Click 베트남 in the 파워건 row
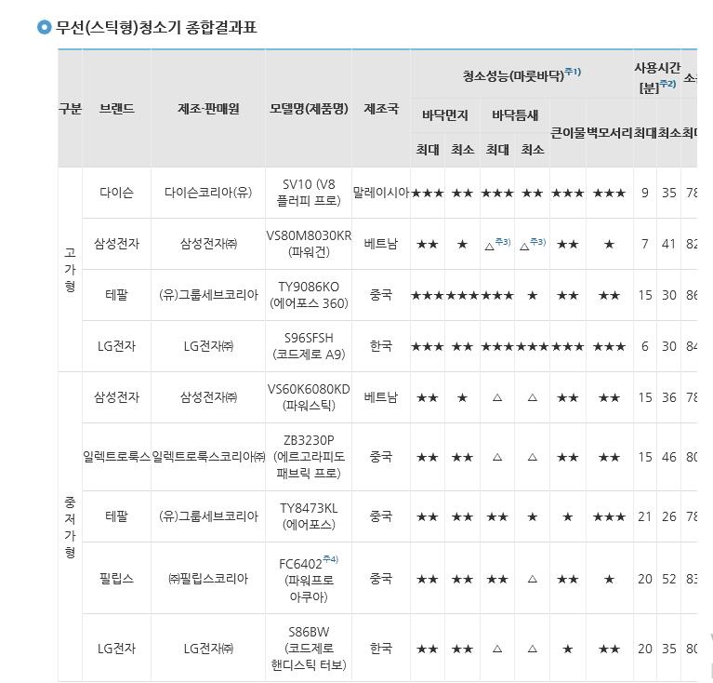The height and width of the screenshot is (683, 713). (x=381, y=244)
